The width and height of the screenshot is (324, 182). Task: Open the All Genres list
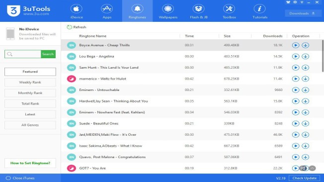30,125
